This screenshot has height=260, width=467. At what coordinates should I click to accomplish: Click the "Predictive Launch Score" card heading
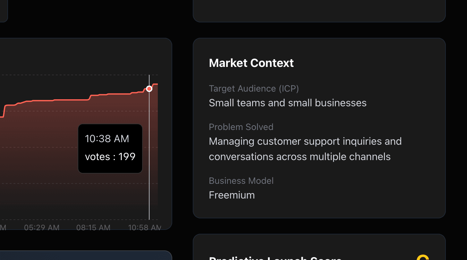(275, 258)
